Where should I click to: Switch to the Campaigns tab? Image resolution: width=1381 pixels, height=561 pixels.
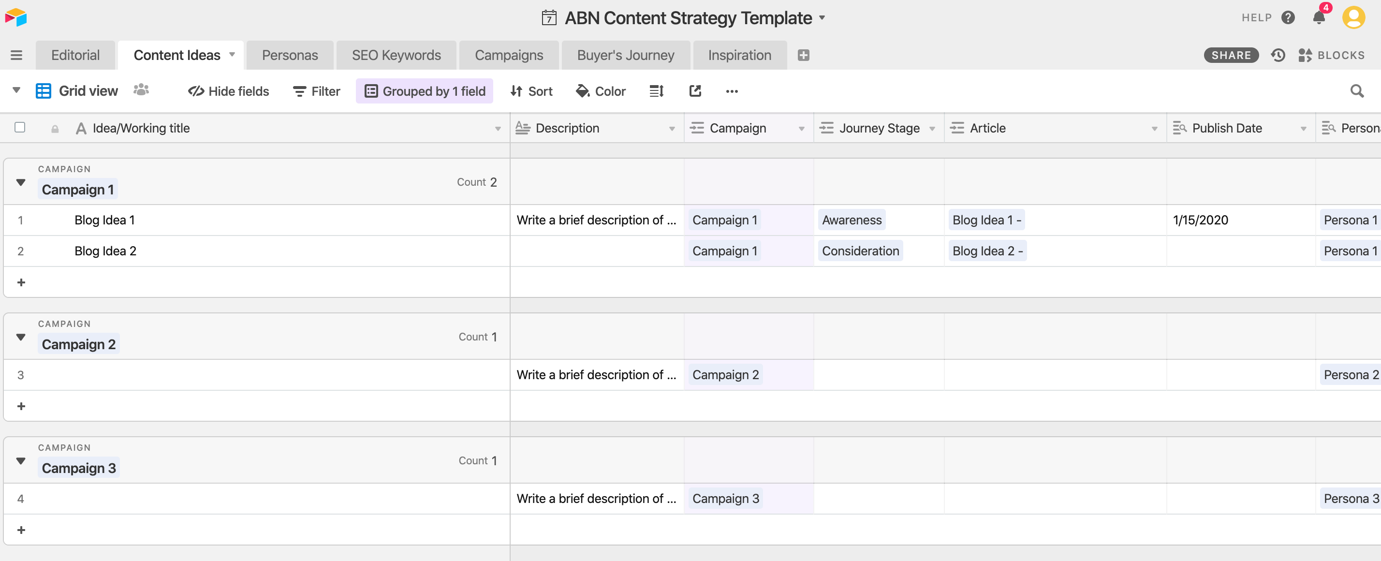click(x=509, y=55)
